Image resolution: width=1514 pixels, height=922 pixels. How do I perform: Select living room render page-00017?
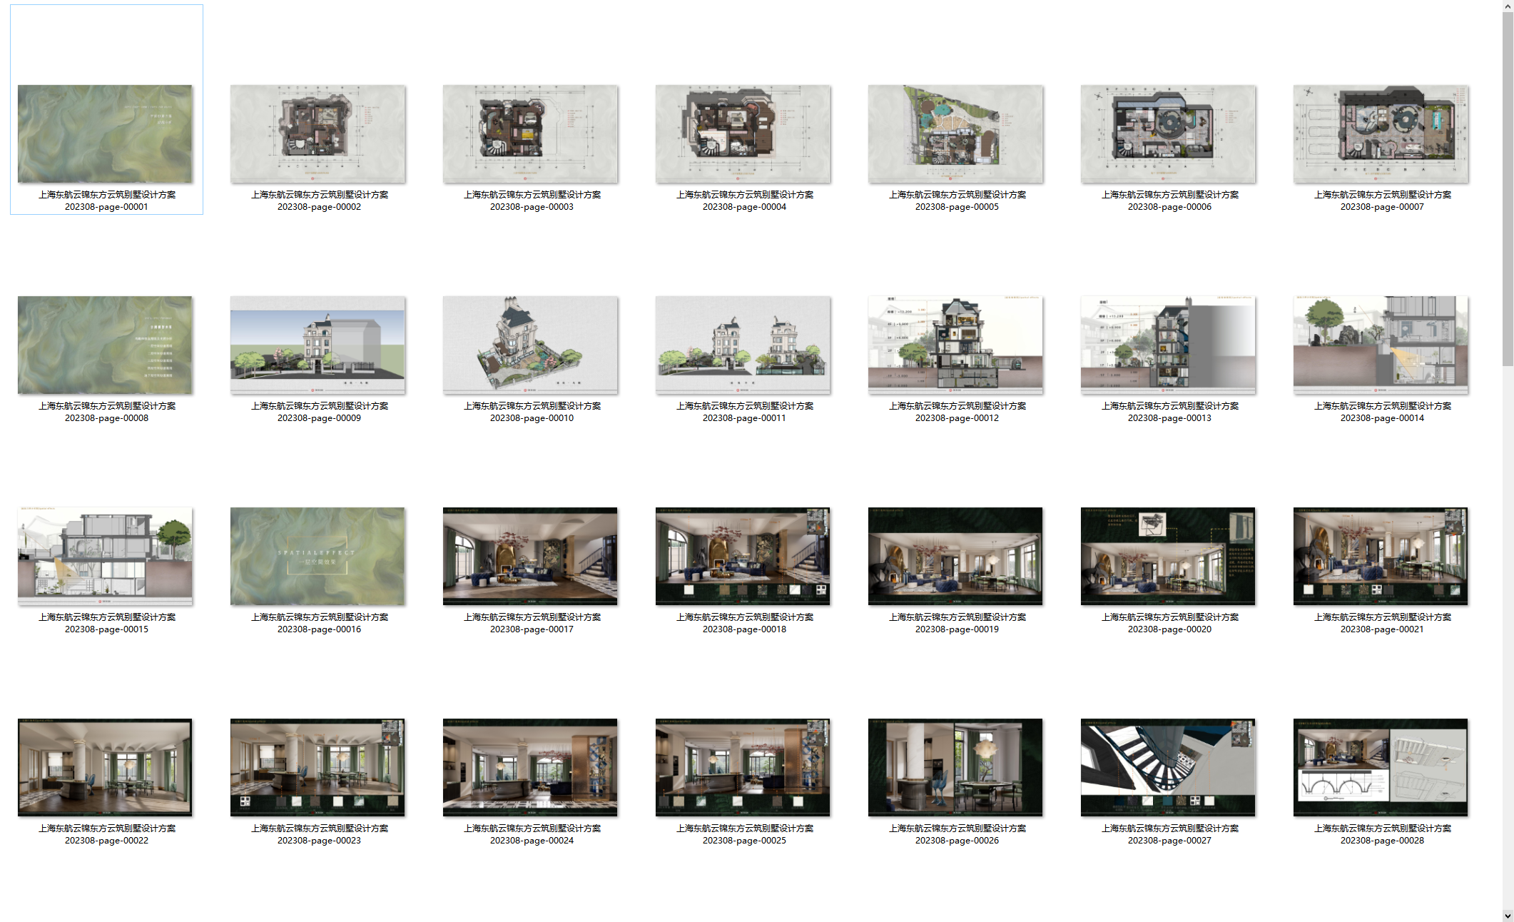point(530,556)
